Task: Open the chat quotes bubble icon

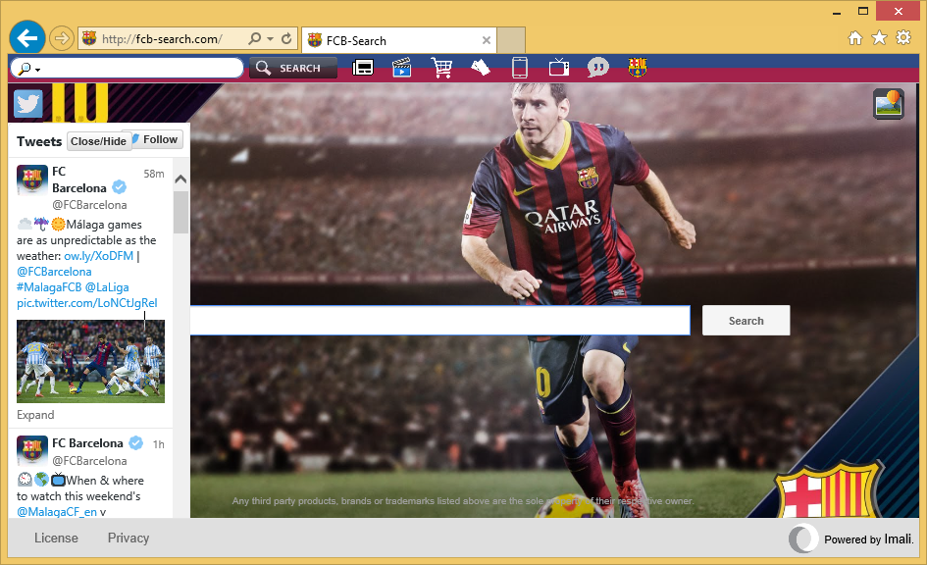Action: 597,68
